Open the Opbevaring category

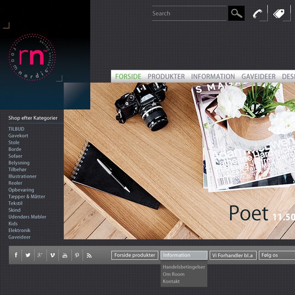pyautogui.click(x=21, y=190)
